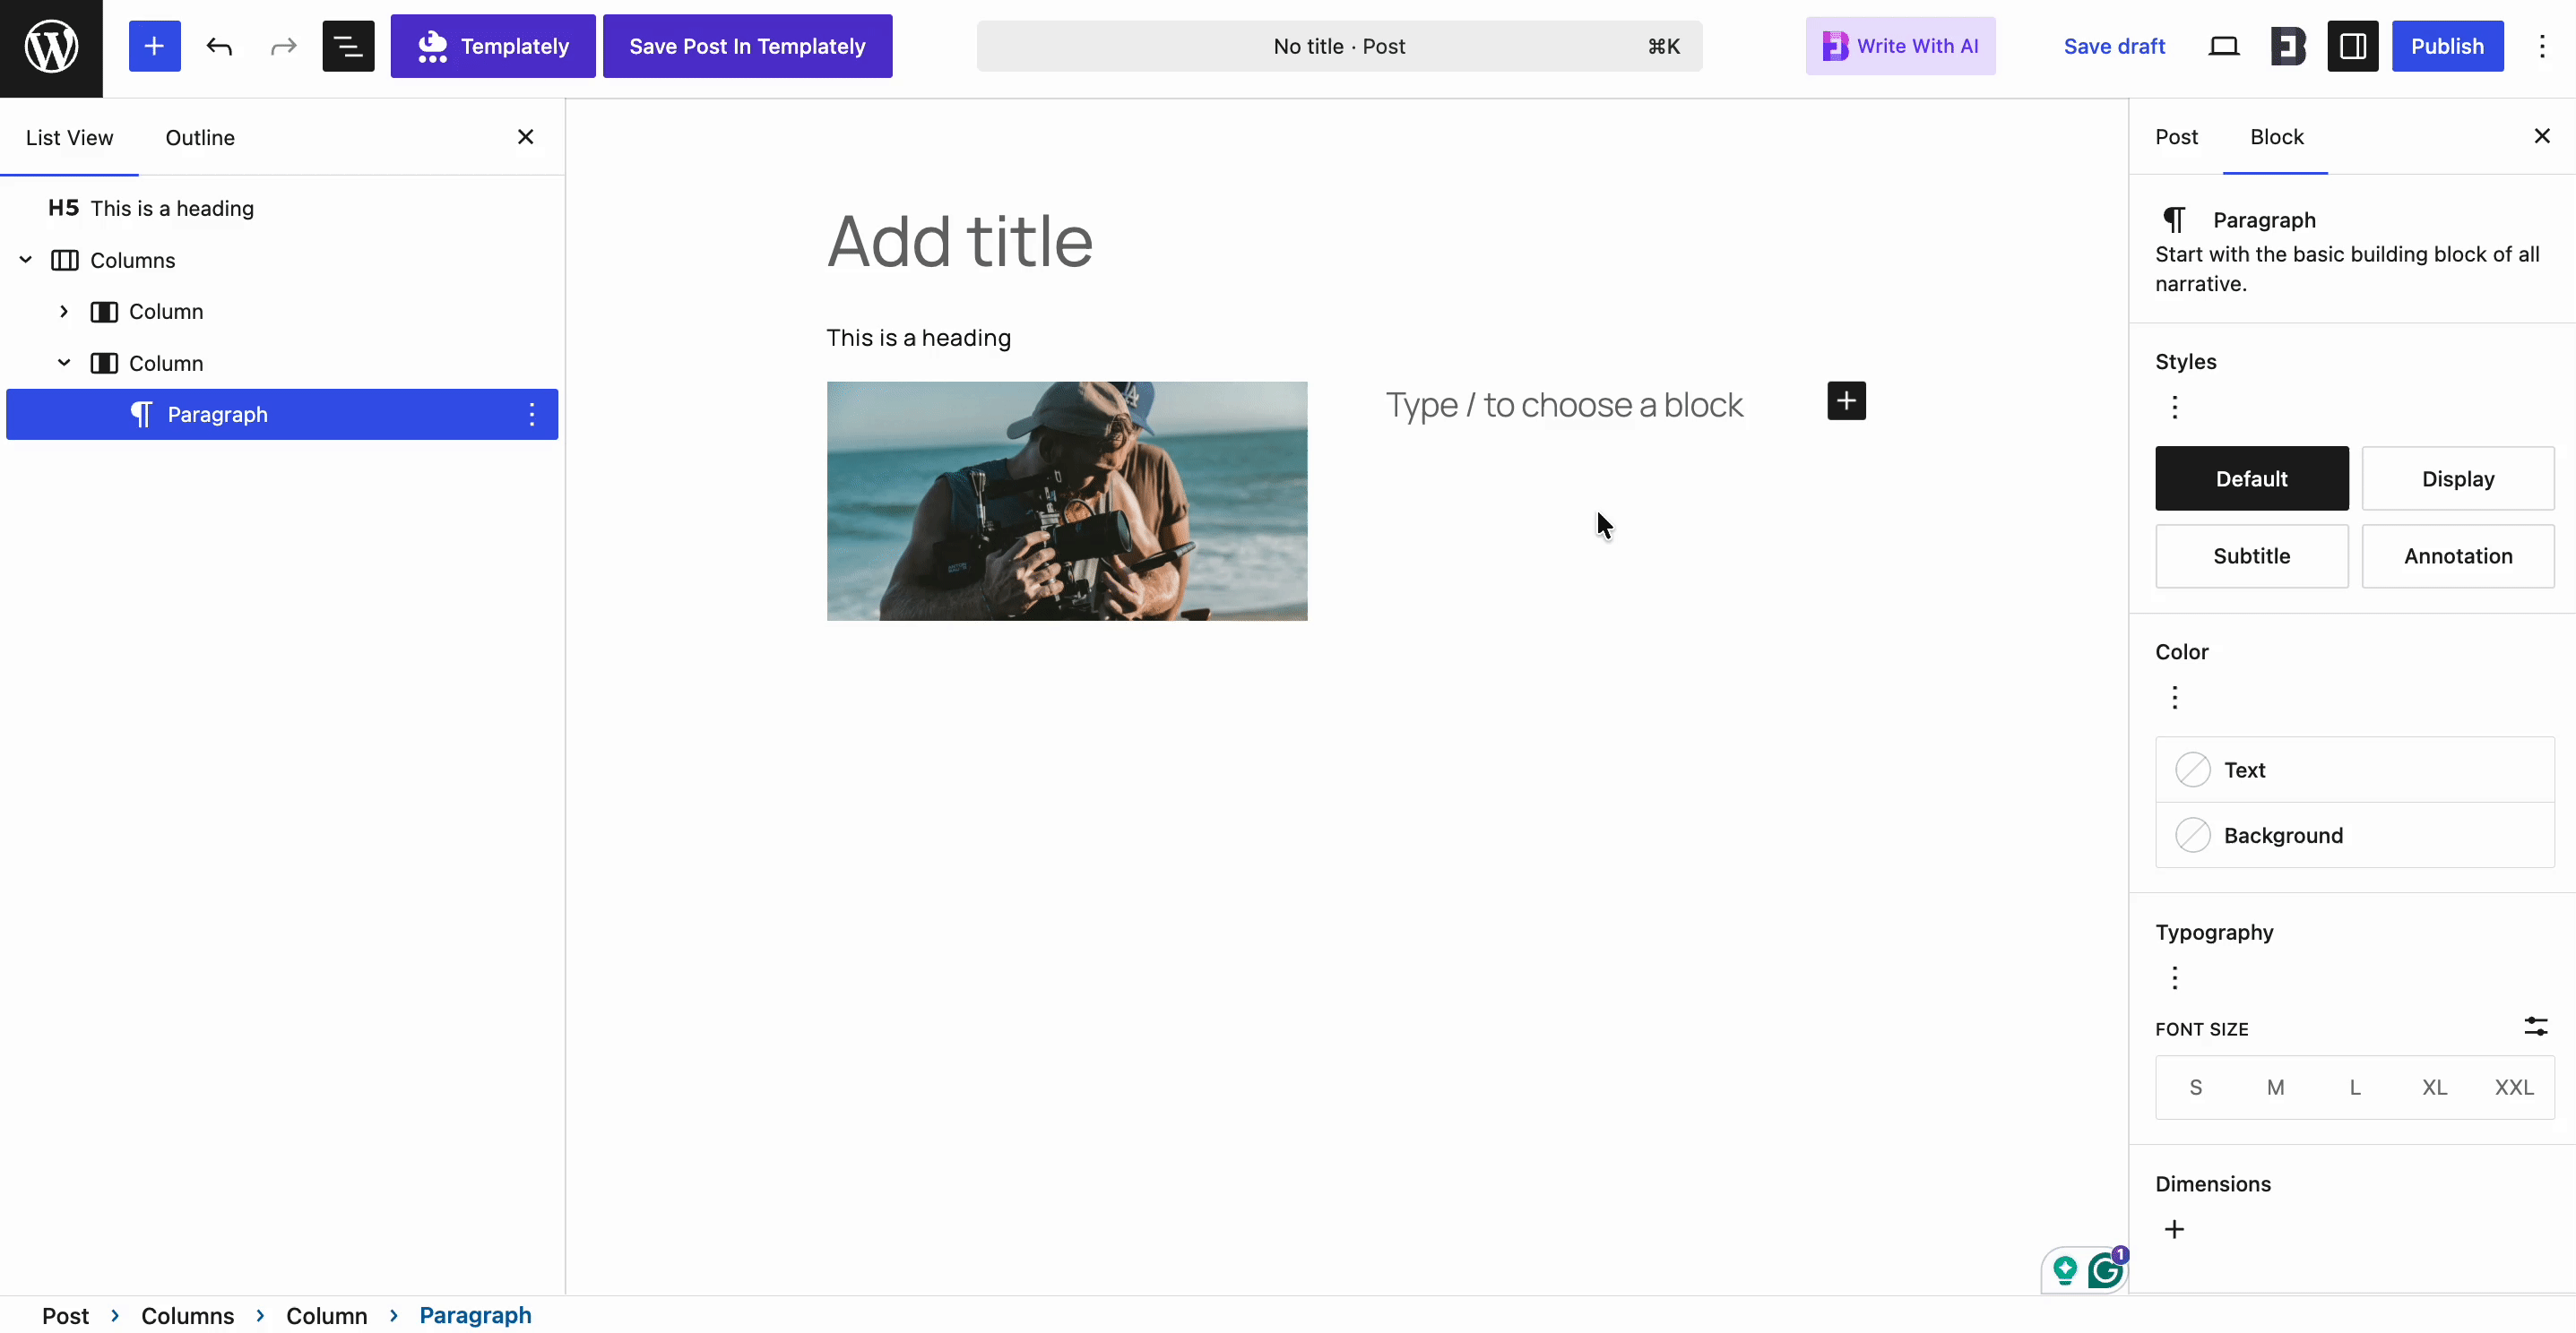Expand the first Column item
Viewport: 2576px width, 1333px height.
point(64,312)
